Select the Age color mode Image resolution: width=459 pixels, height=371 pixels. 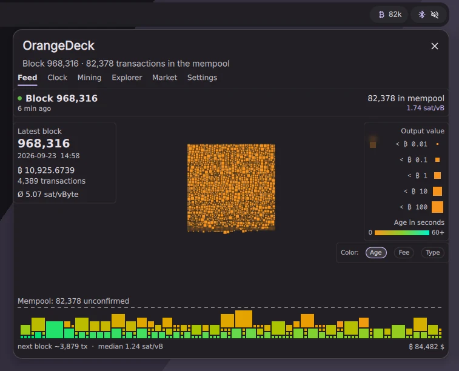[x=376, y=253]
